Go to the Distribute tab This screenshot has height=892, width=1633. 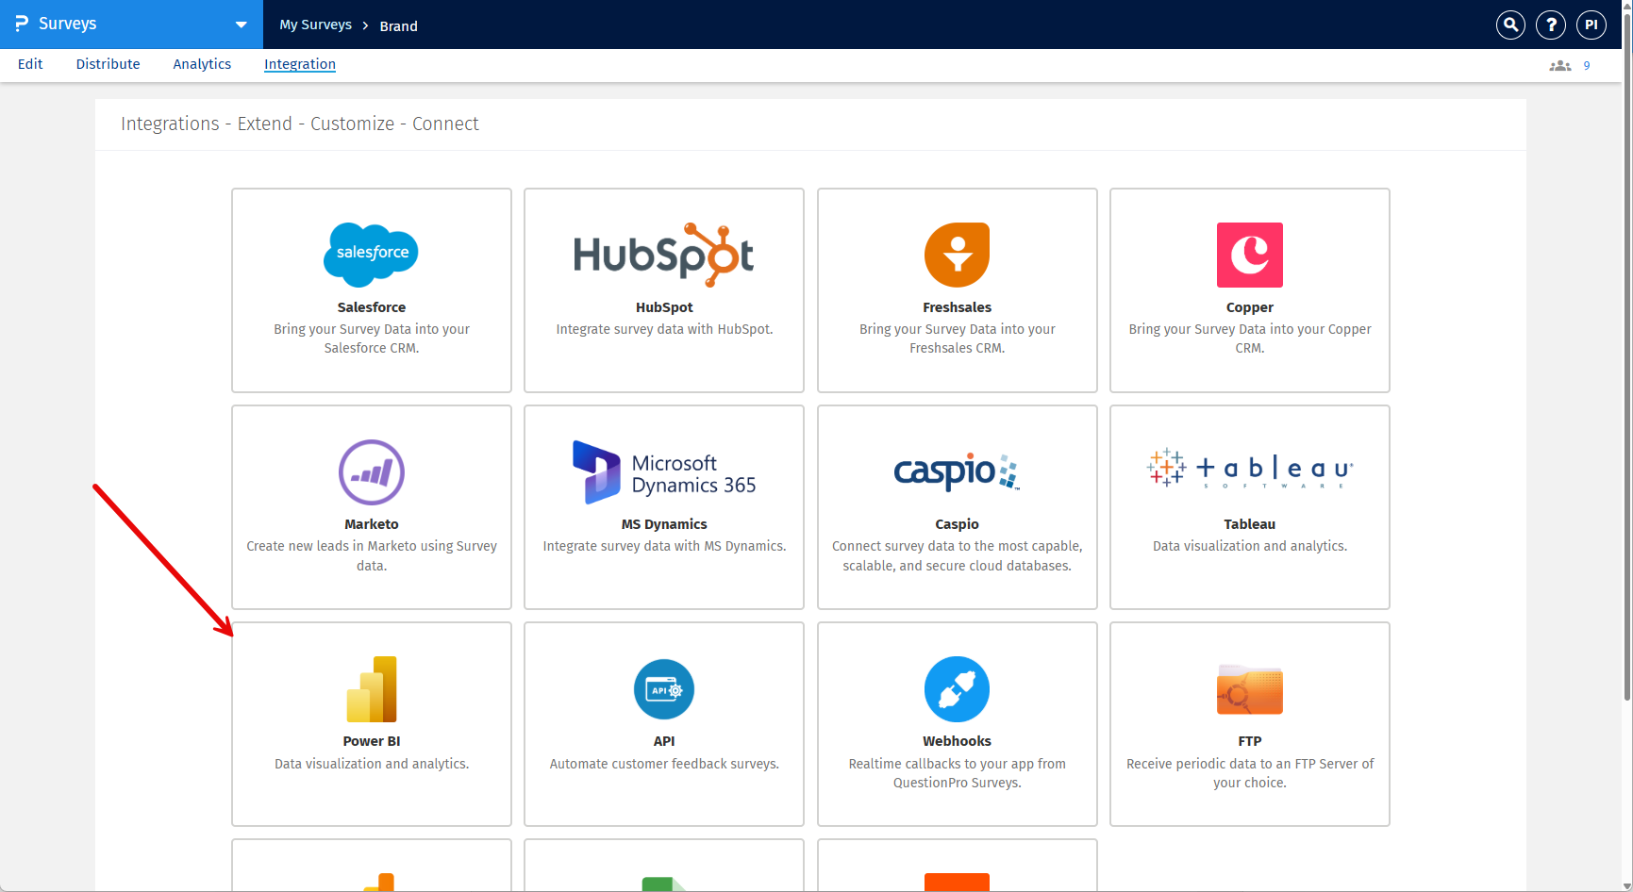pos(108,64)
